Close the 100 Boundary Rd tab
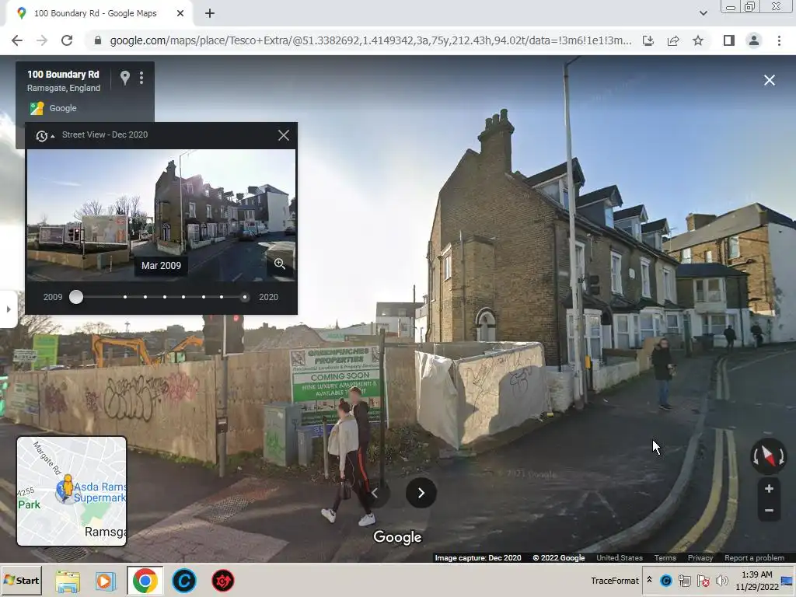This screenshot has height=597, width=796. 180,13
